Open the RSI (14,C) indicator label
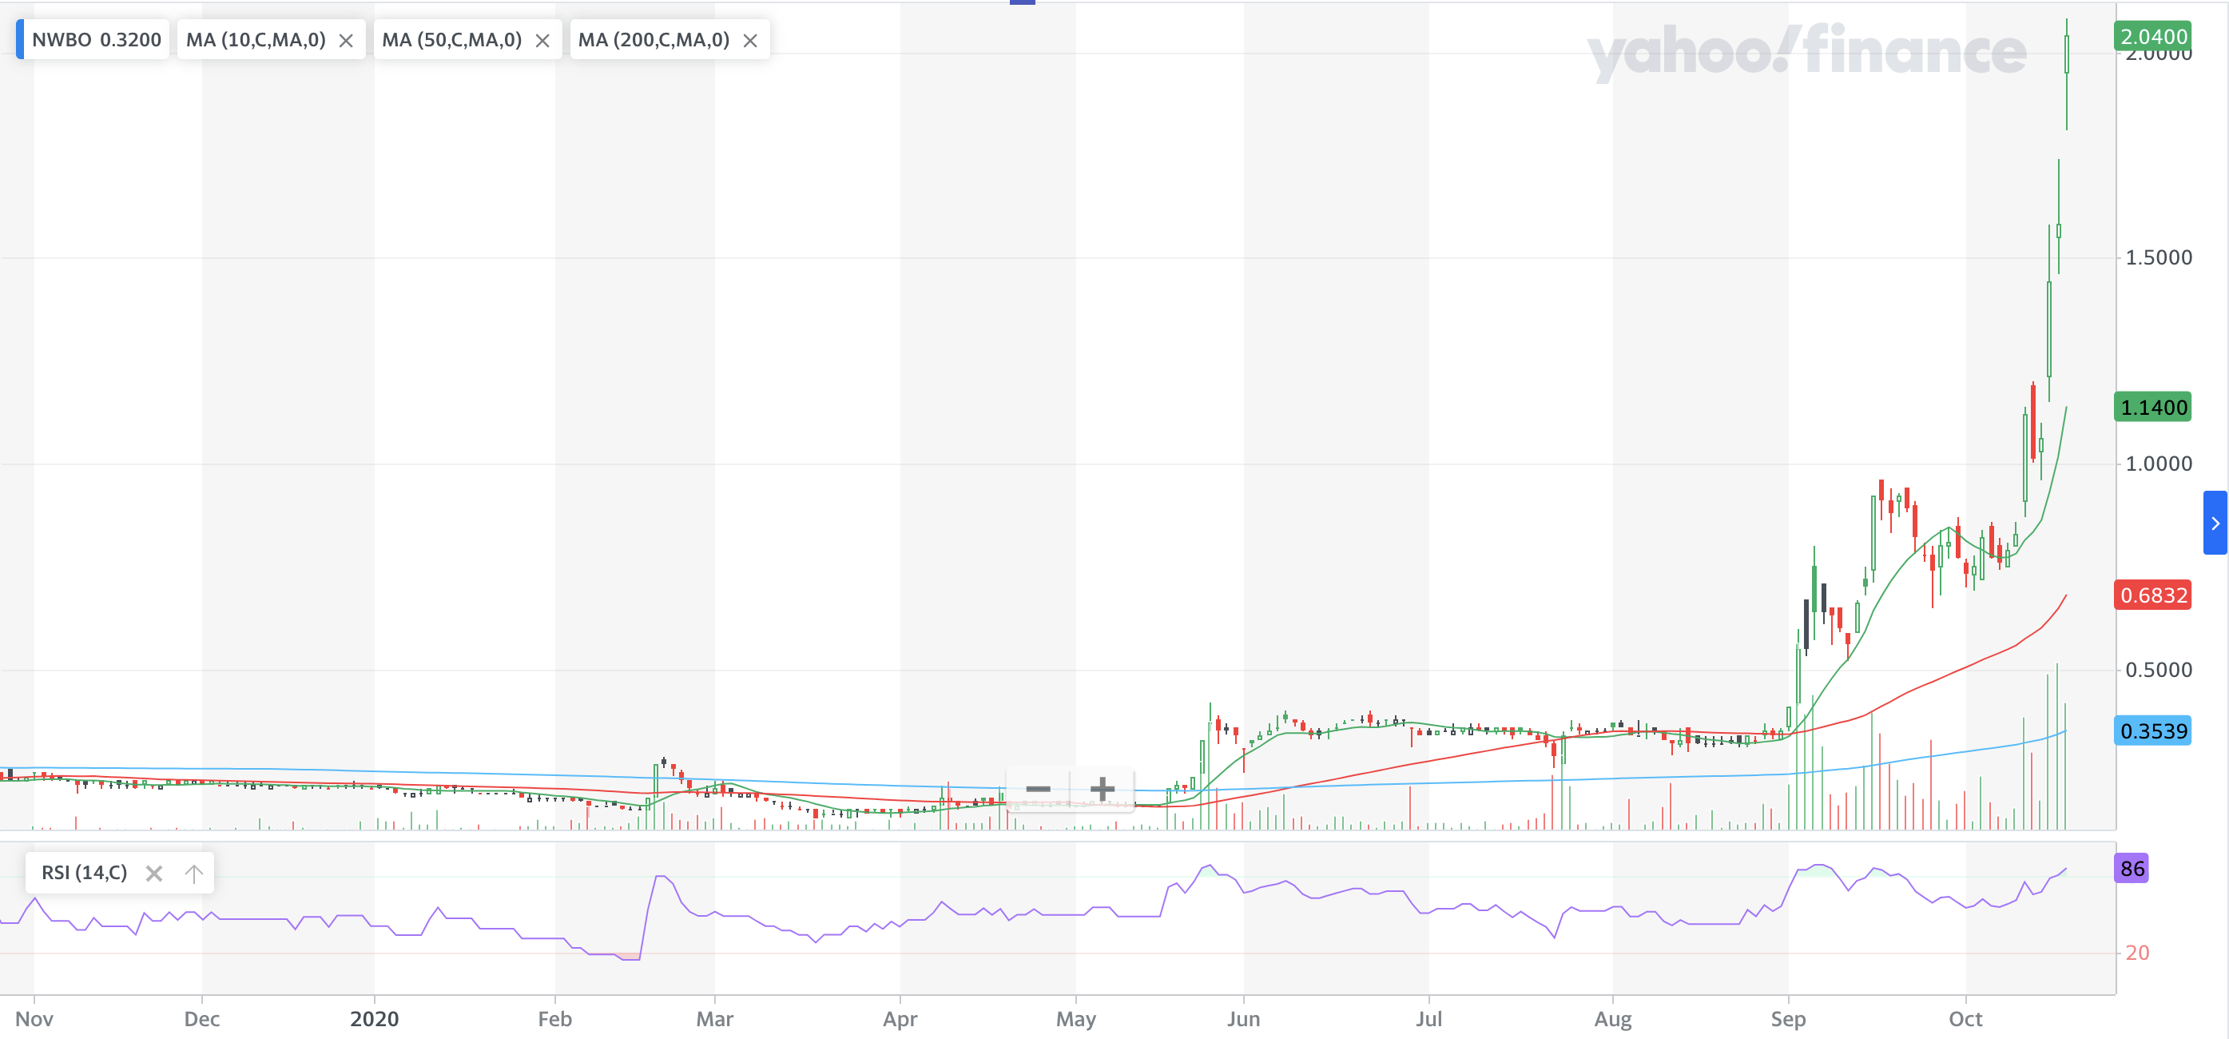Screen dimensions: 2229x1039 point(84,873)
